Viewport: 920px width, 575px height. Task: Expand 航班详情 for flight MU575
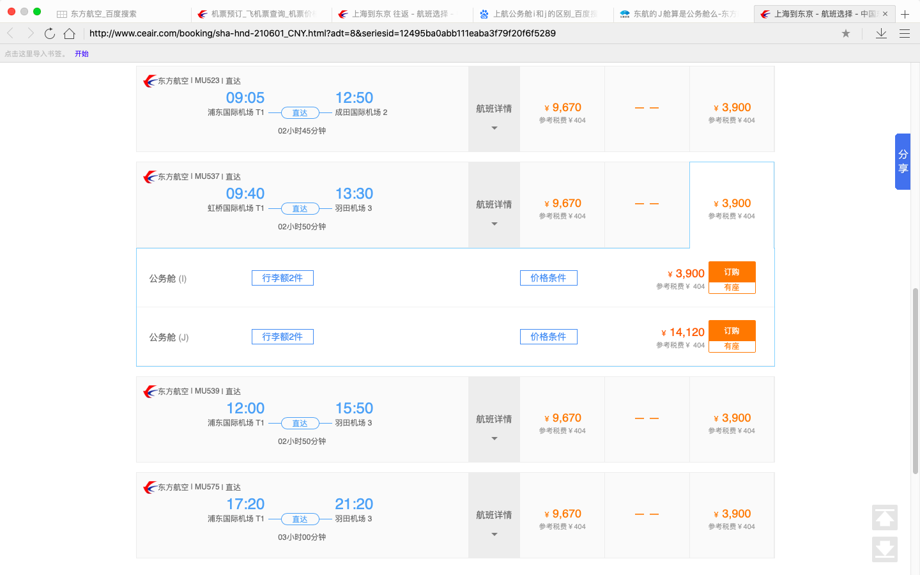pyautogui.click(x=494, y=516)
